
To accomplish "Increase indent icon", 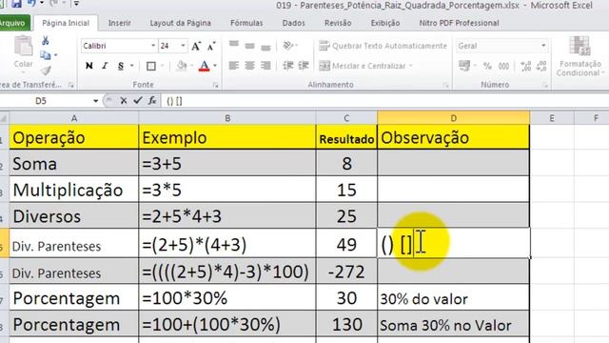I will point(304,66).
